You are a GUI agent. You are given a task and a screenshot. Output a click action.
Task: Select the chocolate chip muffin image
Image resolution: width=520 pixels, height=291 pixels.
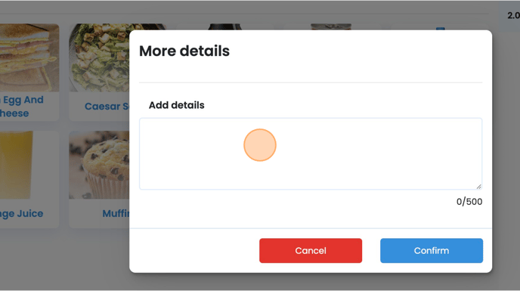tap(99, 165)
